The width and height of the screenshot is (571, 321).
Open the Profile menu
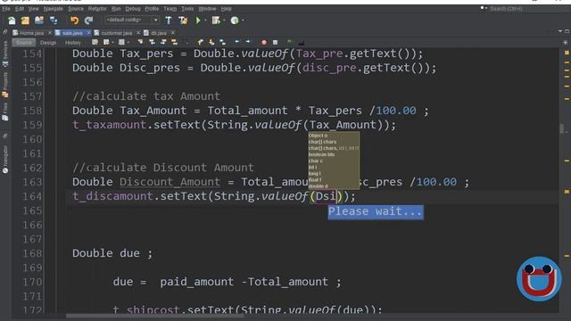coord(152,9)
